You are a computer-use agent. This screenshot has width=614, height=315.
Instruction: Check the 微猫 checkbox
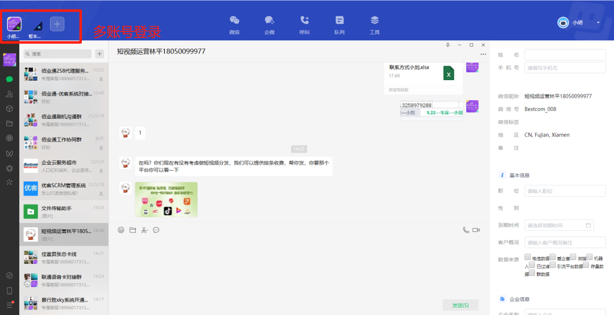pos(573,257)
